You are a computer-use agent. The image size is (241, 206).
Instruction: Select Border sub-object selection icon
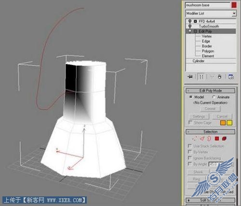[209, 139]
